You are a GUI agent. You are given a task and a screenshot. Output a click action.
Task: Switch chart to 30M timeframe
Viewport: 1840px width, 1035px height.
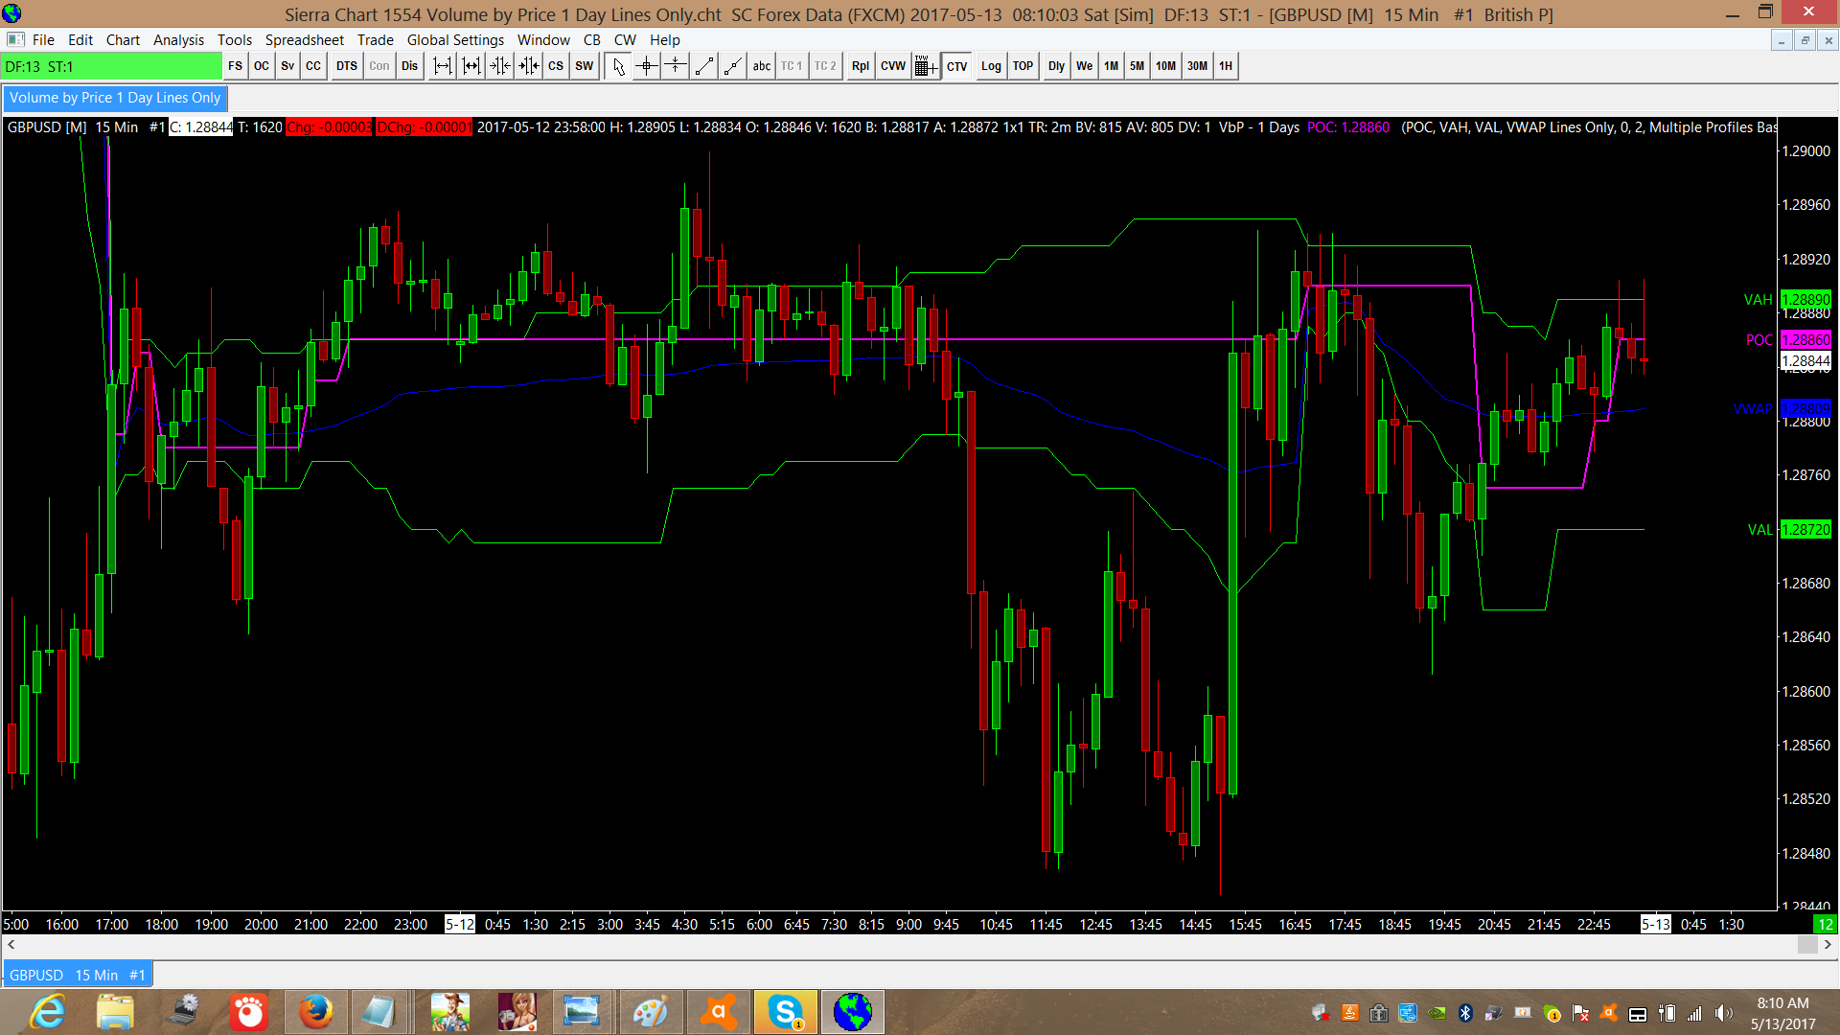[x=1197, y=66]
